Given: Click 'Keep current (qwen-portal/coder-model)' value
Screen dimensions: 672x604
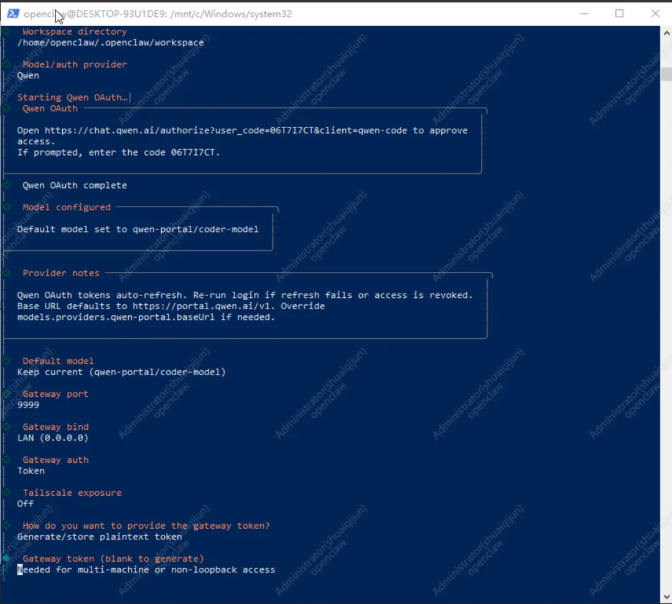Looking at the screenshot, I should click(121, 372).
